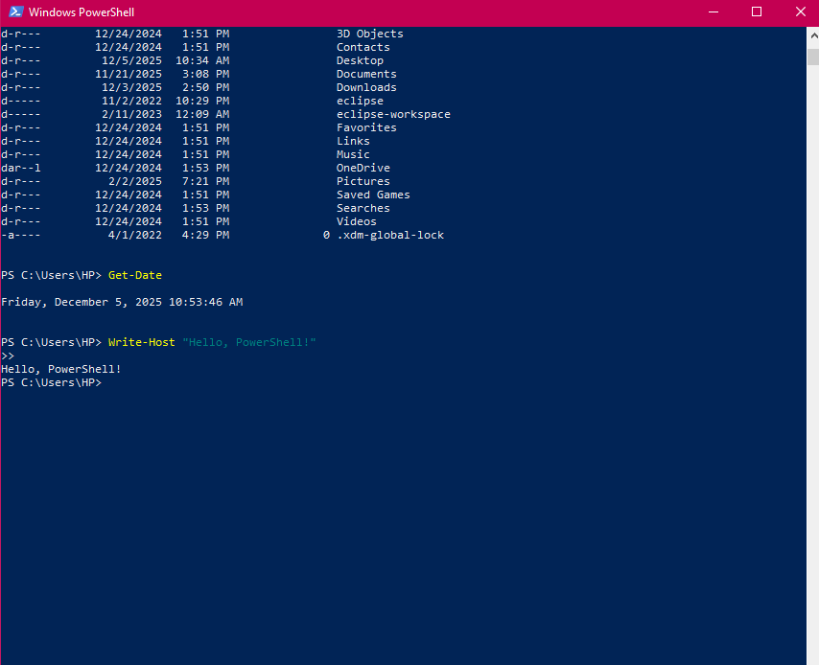Click the Documents folder entry
Viewport: 819px width, 665px height.
(x=366, y=74)
